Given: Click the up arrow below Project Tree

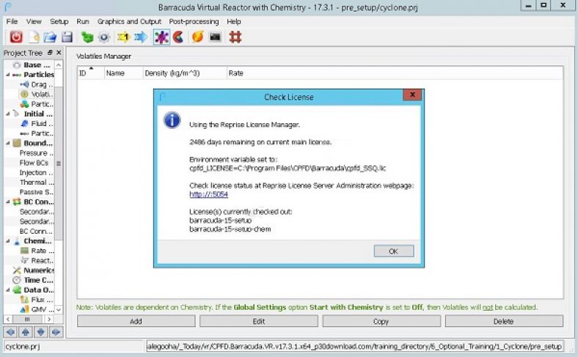Looking at the screenshot, I should tap(26, 332).
